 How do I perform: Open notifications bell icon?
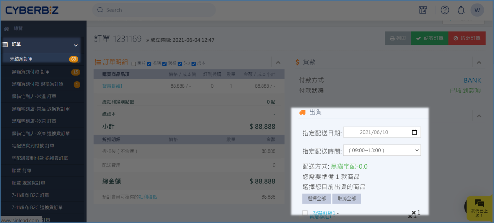(x=461, y=10)
